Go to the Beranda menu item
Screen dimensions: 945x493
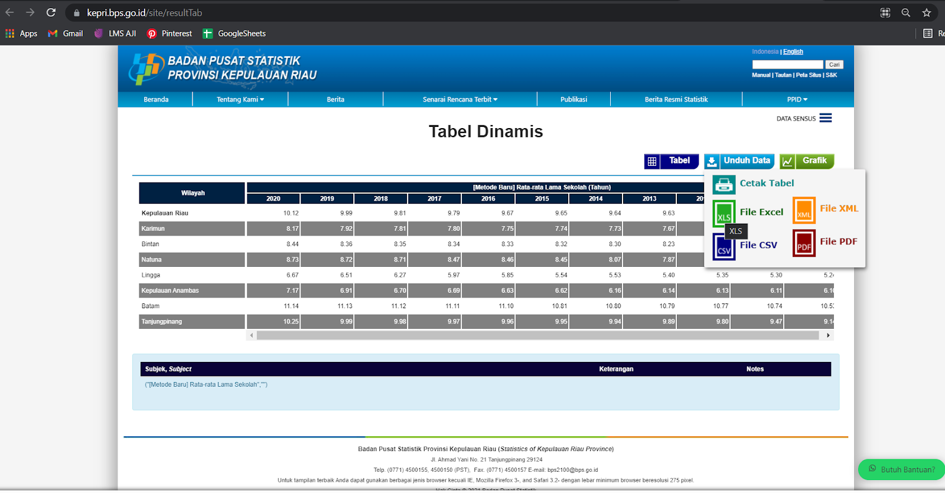156,99
